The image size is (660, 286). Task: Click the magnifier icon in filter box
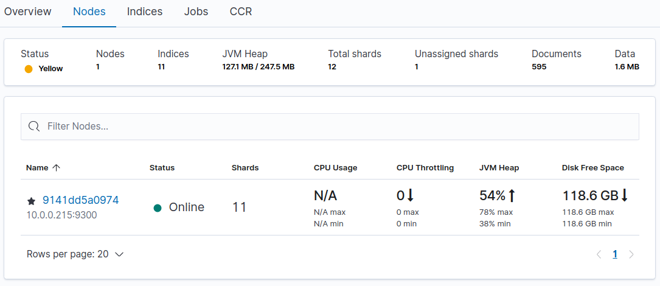(33, 127)
